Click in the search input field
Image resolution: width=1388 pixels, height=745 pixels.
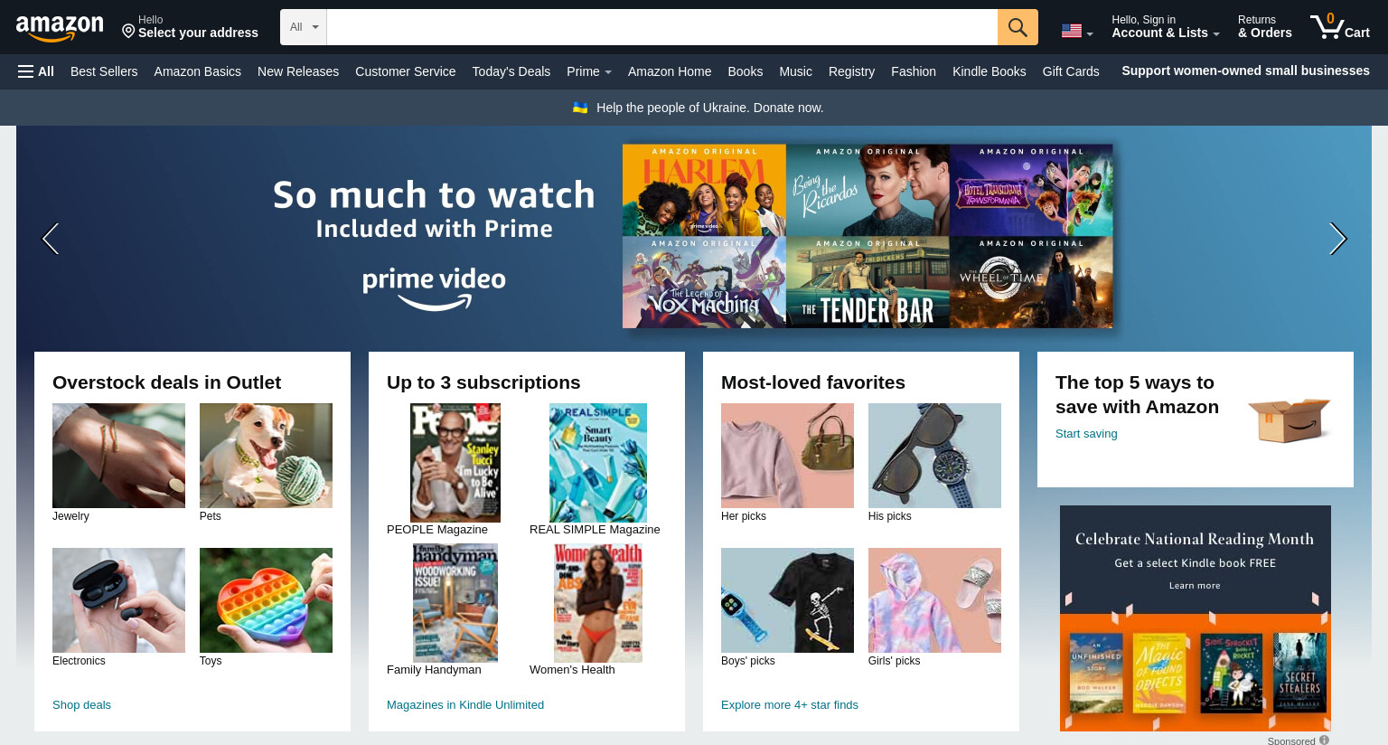(x=661, y=27)
